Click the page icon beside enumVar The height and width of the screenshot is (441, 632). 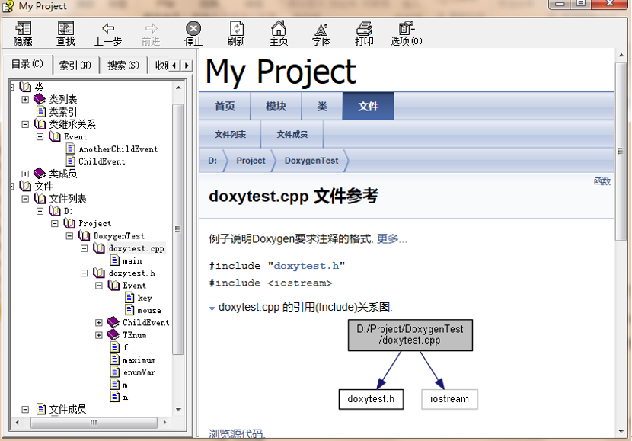(115, 372)
